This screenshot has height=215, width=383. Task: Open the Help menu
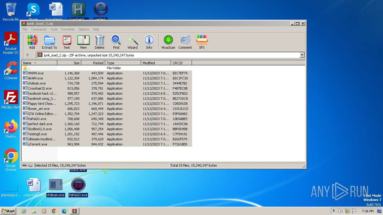pyautogui.click(x=96, y=29)
